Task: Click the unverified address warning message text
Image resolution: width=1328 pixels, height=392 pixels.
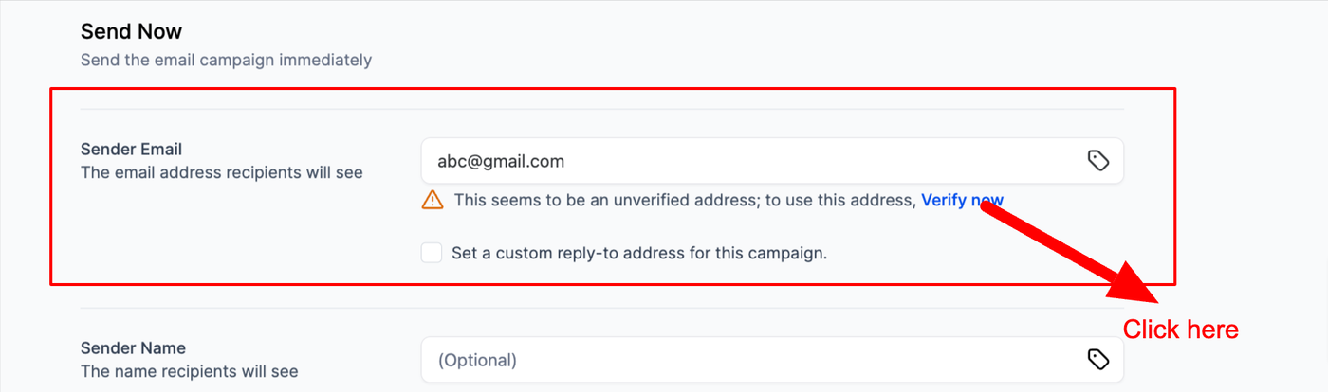Action: point(683,200)
